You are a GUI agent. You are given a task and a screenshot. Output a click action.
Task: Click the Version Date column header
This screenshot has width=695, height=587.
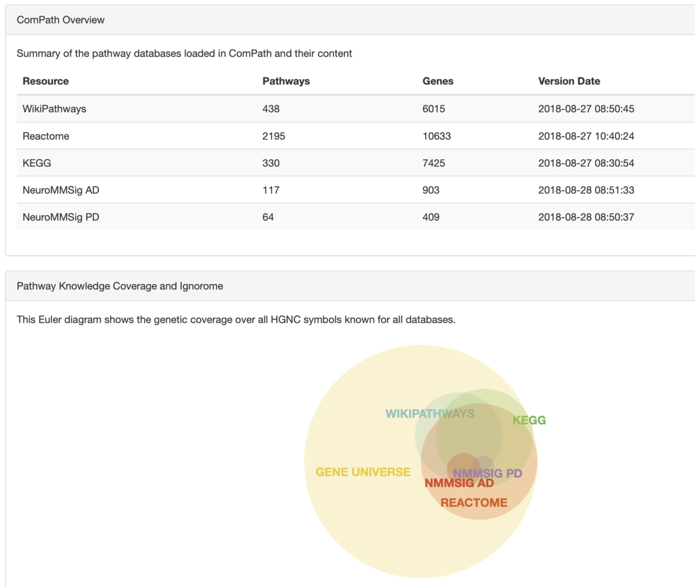pos(569,81)
